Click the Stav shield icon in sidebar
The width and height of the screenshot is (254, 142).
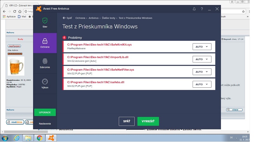[45, 21]
